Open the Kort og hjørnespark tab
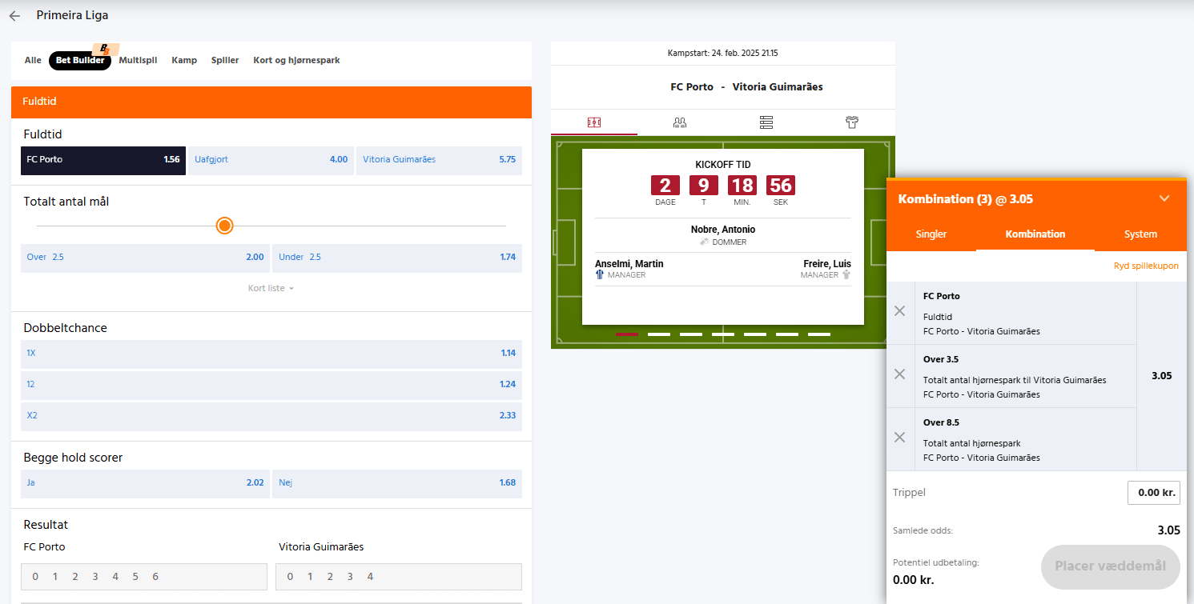 click(296, 60)
